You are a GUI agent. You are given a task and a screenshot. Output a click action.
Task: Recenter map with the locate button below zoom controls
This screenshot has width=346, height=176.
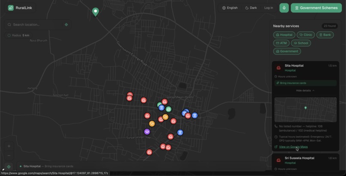click(x=9, y=167)
